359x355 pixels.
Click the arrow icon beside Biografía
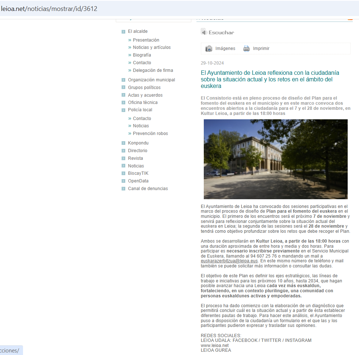[x=130, y=55]
